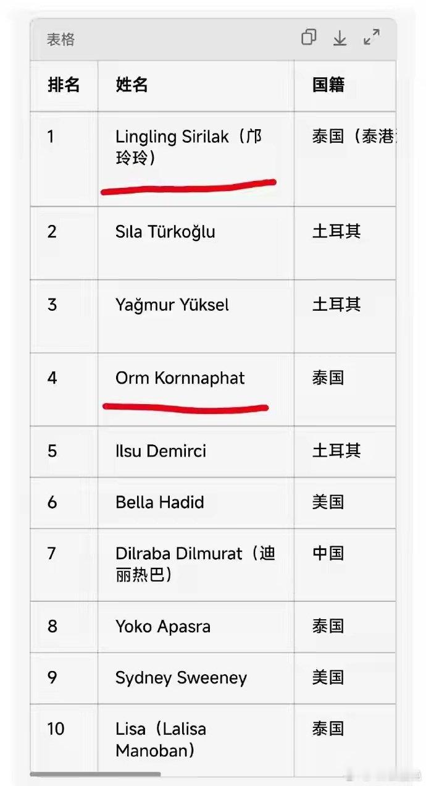The height and width of the screenshot is (786, 426).
Task: Select the 姓名 column header
Action: pyautogui.click(x=196, y=85)
